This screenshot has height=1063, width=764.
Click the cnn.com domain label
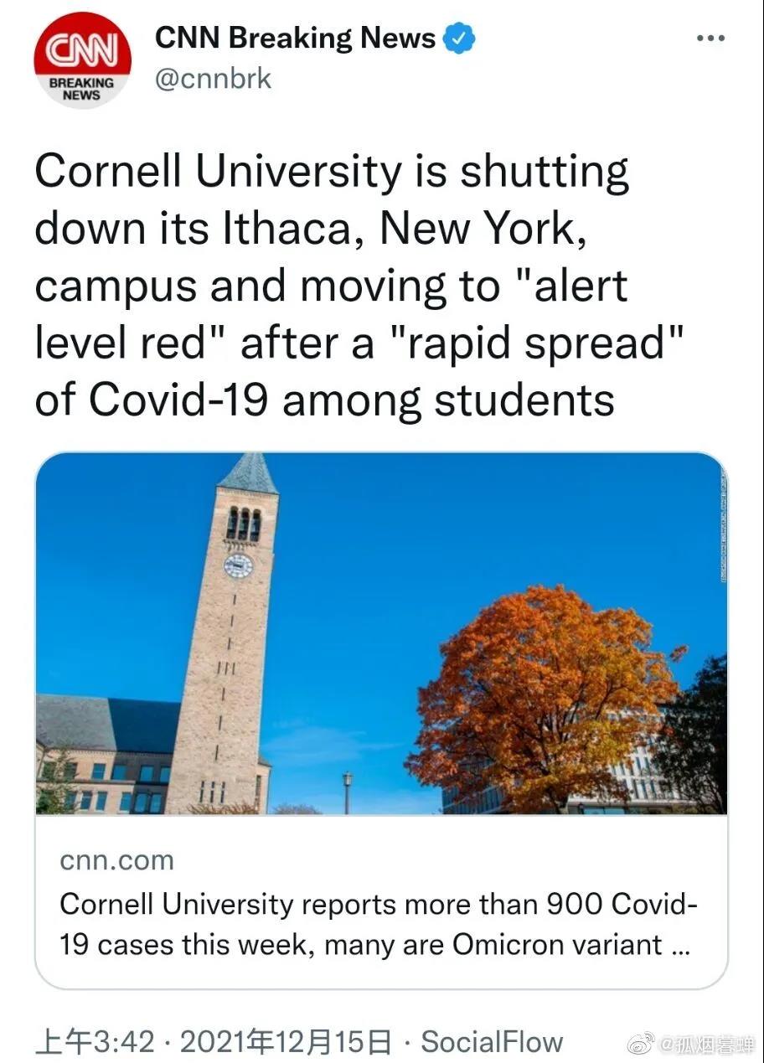click(x=117, y=860)
